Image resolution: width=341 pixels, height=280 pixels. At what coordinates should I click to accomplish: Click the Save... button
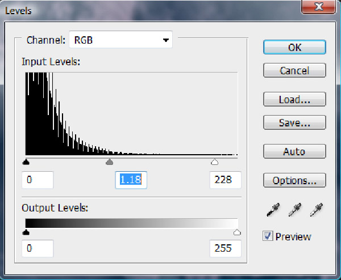(294, 122)
